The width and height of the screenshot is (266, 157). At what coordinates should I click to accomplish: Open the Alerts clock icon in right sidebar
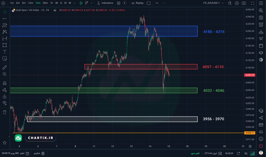coord(261,25)
